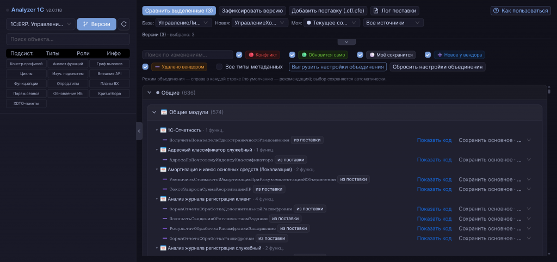The width and height of the screenshot is (557, 262).
Task: Collapse the Общие group
Action: click(149, 92)
